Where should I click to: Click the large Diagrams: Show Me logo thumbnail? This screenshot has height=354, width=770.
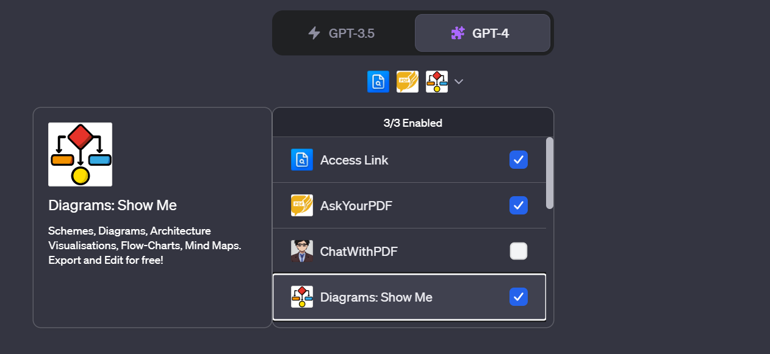[x=80, y=154]
